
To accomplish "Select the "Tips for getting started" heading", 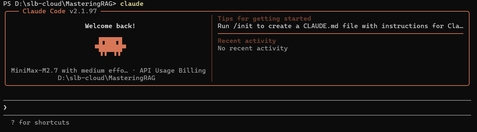I will pyautogui.click(x=264, y=19).
